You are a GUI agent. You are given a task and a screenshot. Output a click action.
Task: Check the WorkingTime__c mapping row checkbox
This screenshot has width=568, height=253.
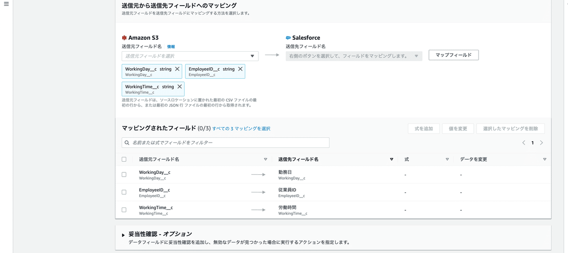[x=124, y=209]
